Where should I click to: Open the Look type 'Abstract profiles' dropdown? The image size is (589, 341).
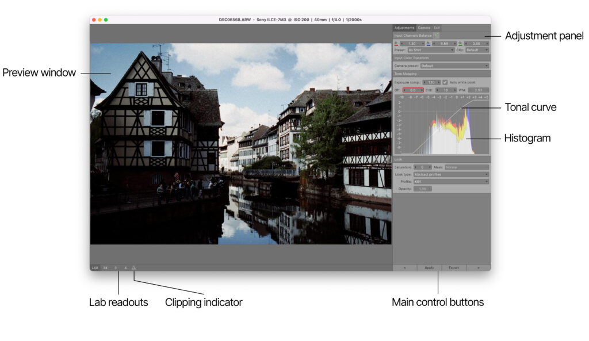click(451, 174)
